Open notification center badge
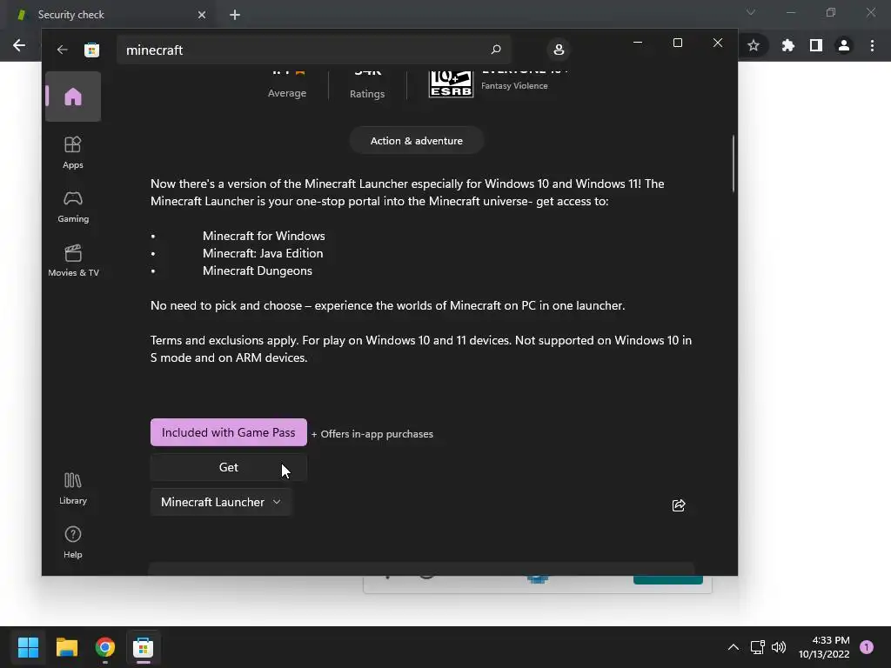This screenshot has width=891, height=668. (867, 647)
